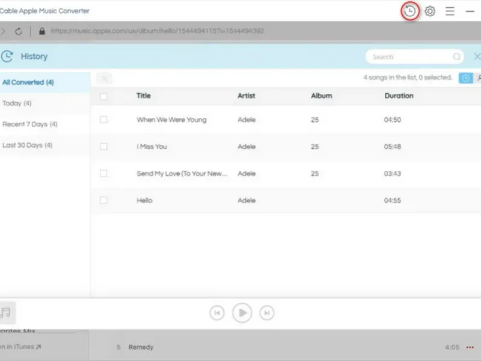Viewport: 481px width, 361px height.
Task: Skip to the next track
Action: [x=266, y=313]
